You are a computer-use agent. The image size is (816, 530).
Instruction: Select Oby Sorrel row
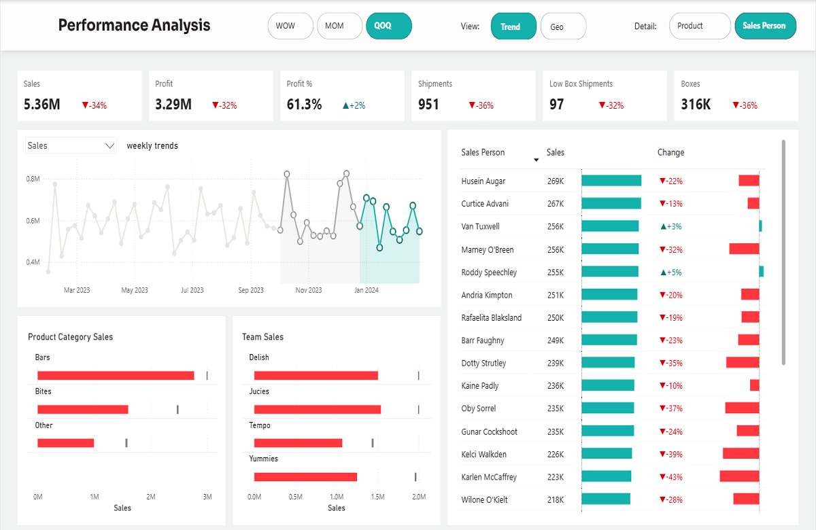[x=612, y=408]
